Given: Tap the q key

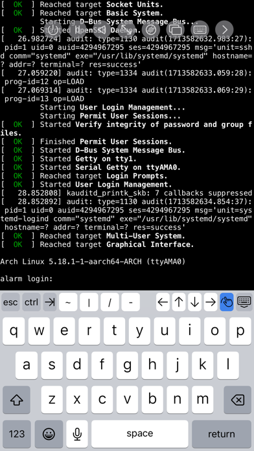Looking at the screenshot, I should pos(14,330).
